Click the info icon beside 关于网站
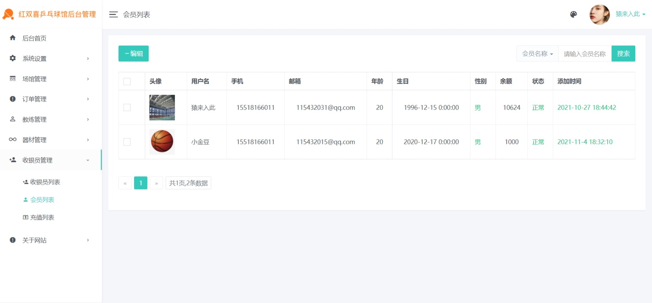This screenshot has height=303, width=652. coord(13,240)
